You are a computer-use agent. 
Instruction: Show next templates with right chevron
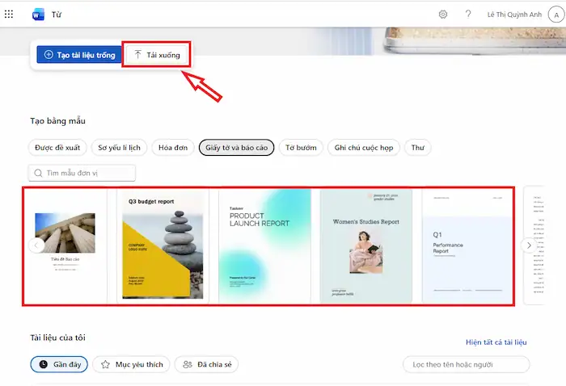coord(529,245)
